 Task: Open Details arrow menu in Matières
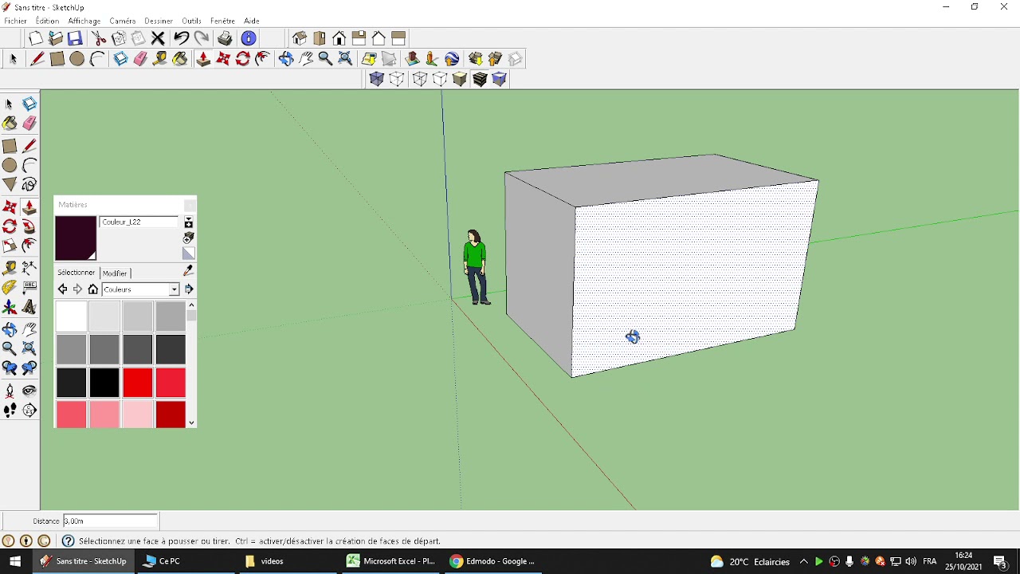[x=189, y=289]
